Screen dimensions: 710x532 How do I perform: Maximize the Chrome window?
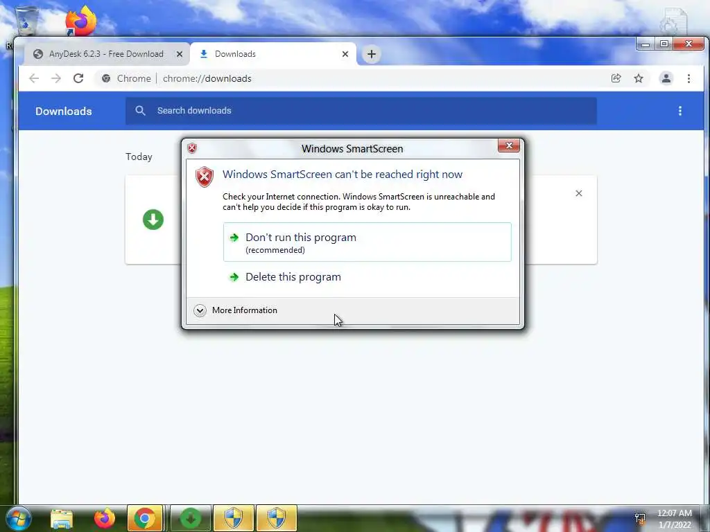[664, 44]
